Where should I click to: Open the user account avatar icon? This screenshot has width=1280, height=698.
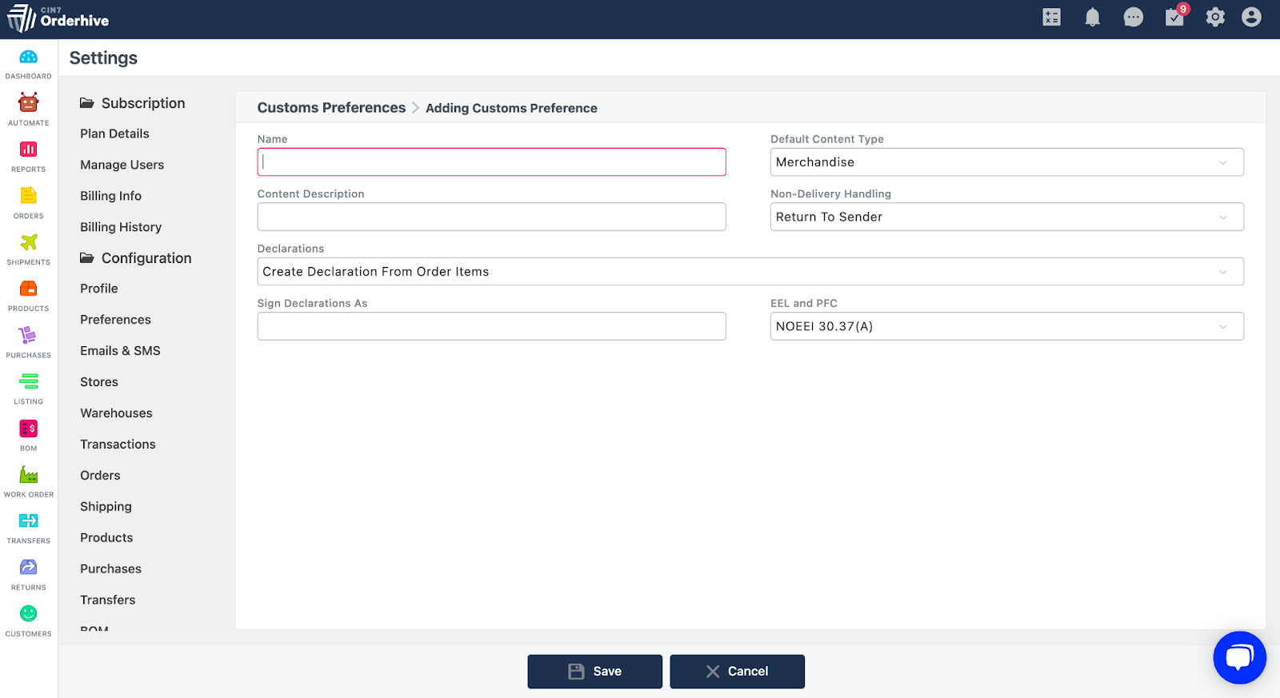[1251, 17]
